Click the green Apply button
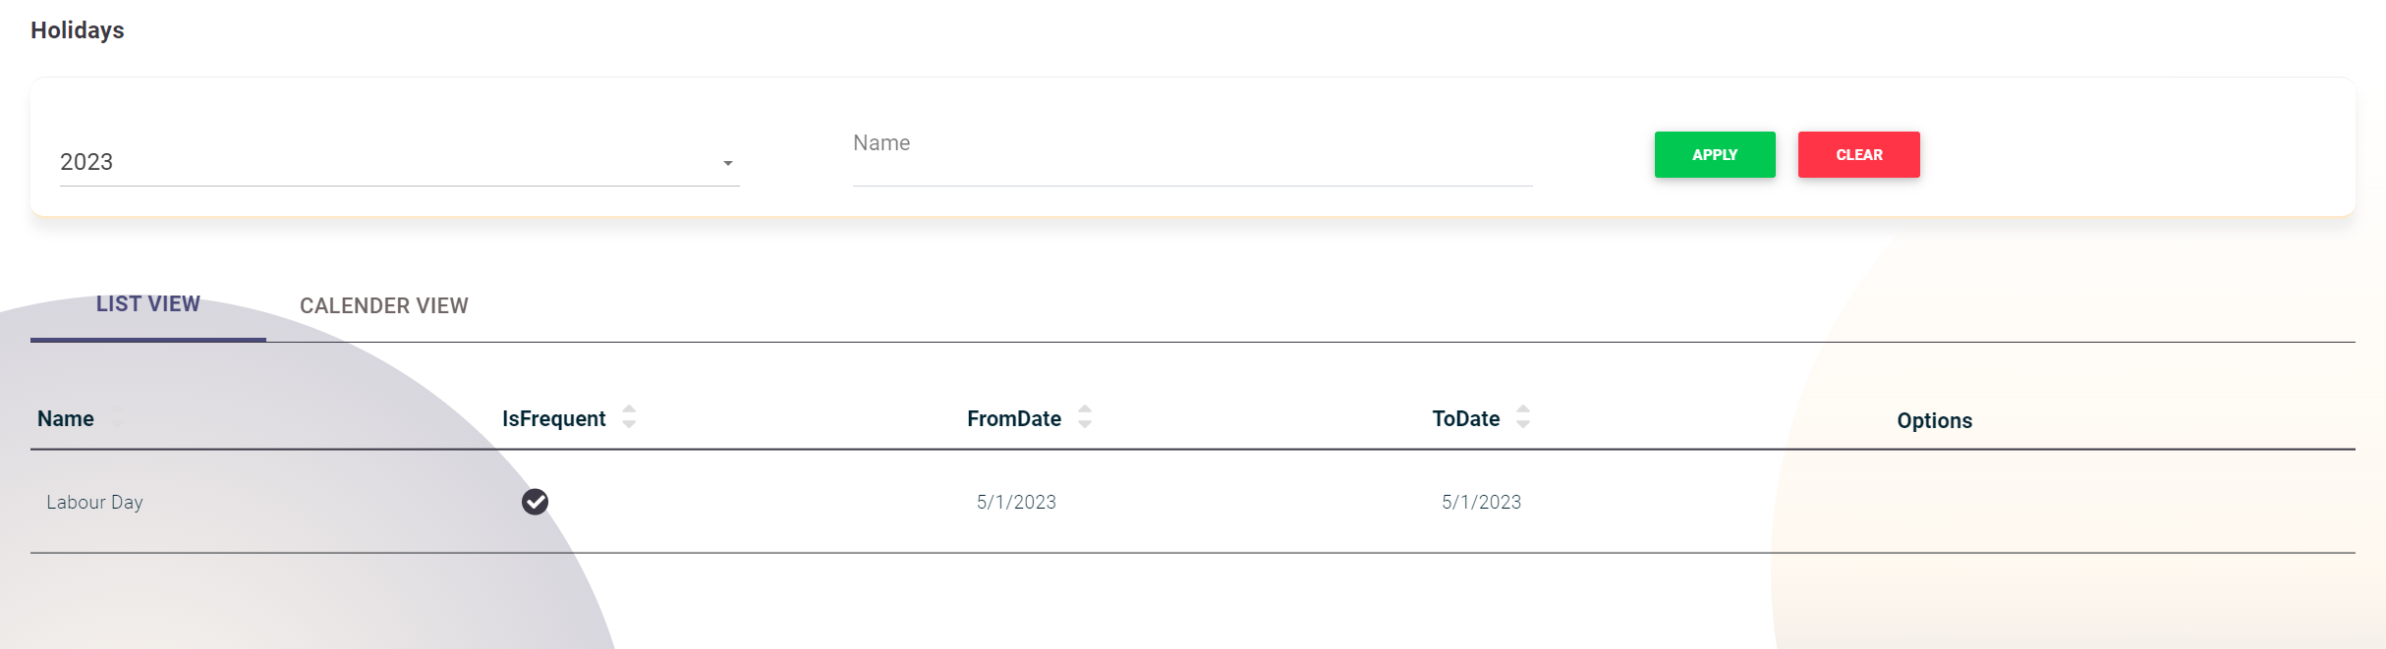 click(x=1714, y=154)
